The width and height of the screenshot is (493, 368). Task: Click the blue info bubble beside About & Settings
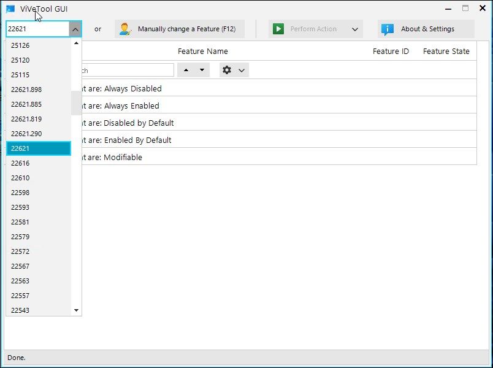(x=388, y=28)
